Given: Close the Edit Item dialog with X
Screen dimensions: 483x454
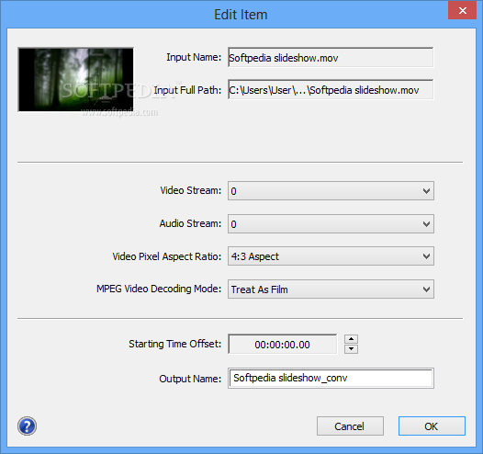Looking at the screenshot, I should click(x=463, y=10).
